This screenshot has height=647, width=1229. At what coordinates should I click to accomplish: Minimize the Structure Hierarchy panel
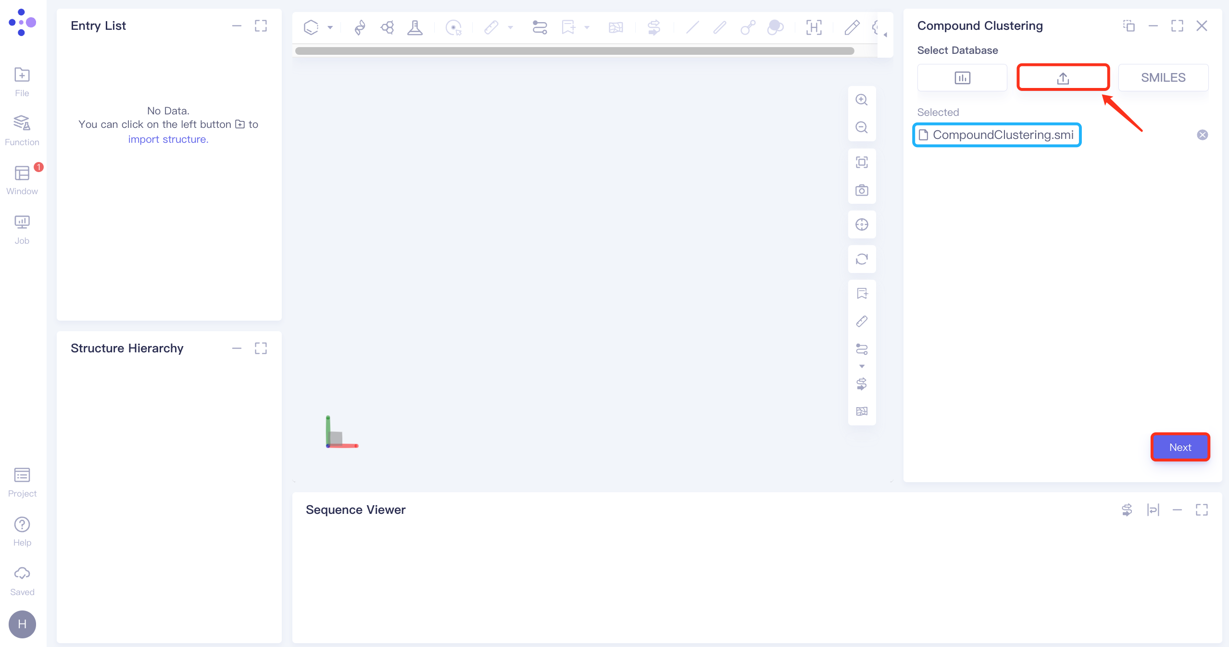(237, 348)
